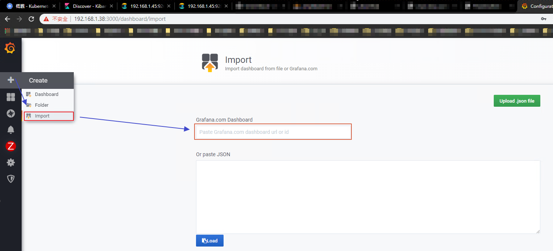
Task: Select Import in the Create menu
Action: point(48,116)
